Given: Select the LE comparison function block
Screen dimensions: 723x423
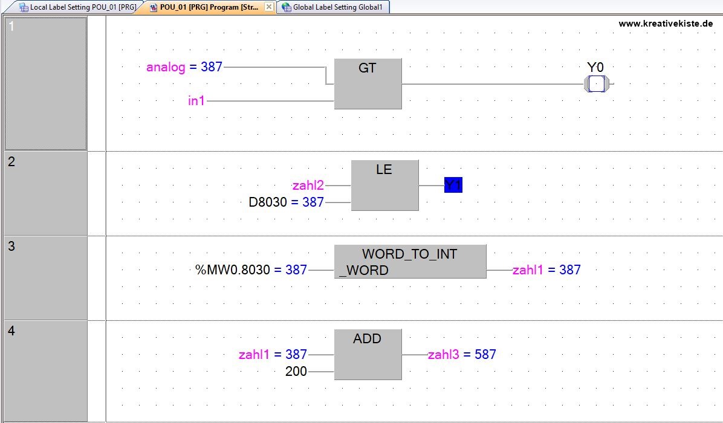Looking at the screenshot, I should pyautogui.click(x=384, y=186).
